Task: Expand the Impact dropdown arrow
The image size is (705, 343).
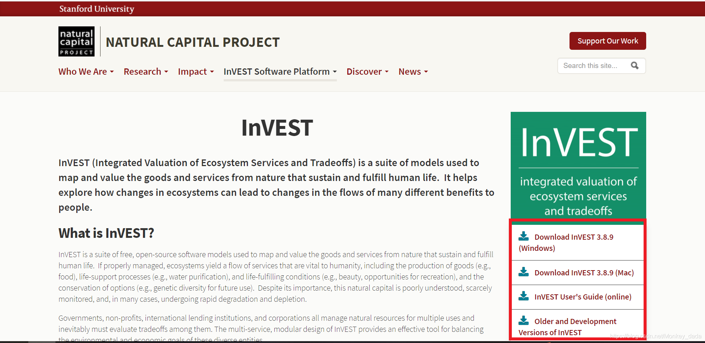Action: 212,72
